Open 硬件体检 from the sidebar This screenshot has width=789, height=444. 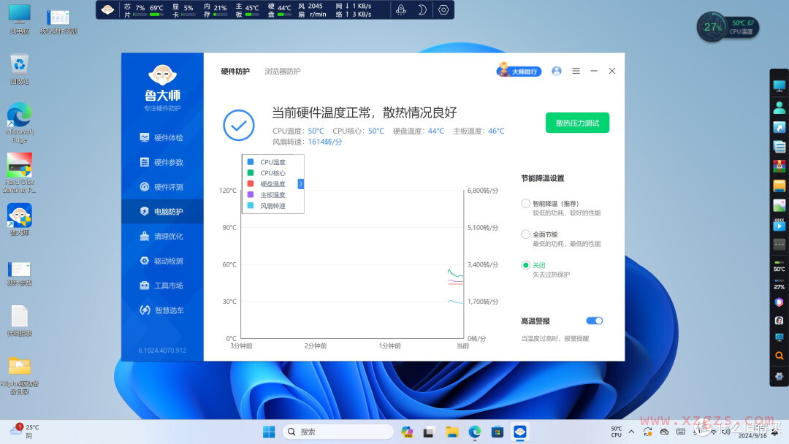(x=162, y=137)
